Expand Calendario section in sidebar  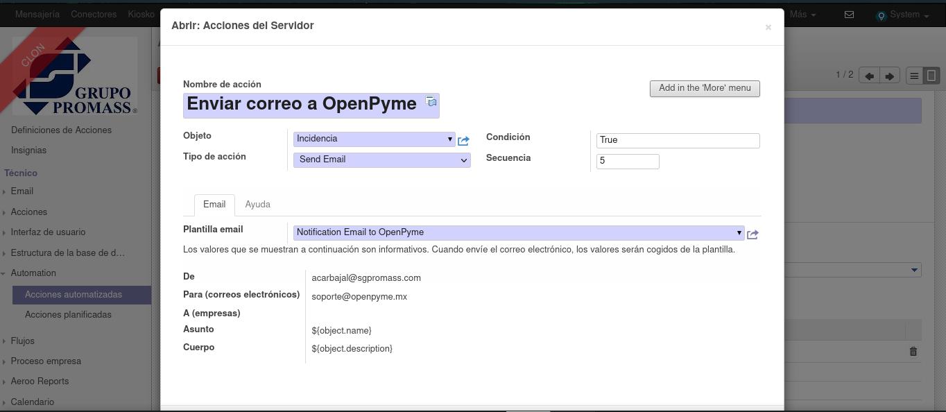[32, 402]
